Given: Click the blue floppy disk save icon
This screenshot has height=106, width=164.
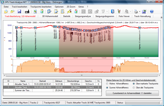Looking at the screenshot, I should pyautogui.click(x=19, y=11).
